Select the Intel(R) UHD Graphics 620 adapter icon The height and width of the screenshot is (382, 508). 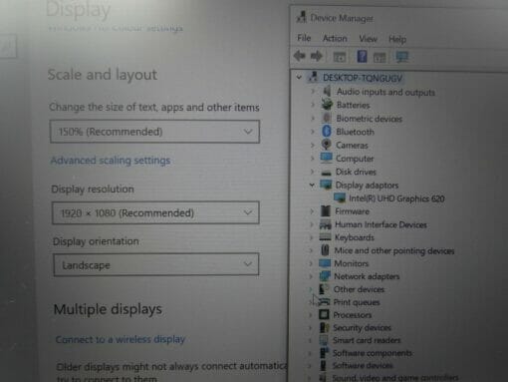coord(340,197)
